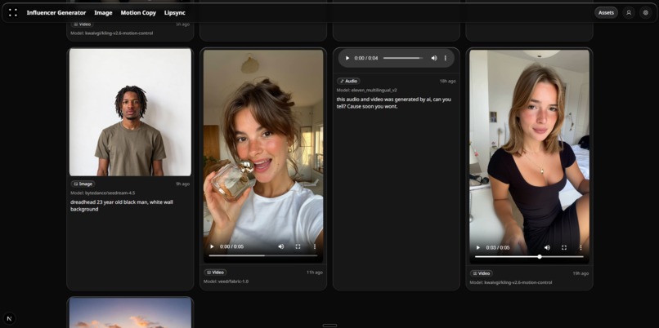The image size is (659, 328).
Task: Open the sunset sky thumbnail
Action: (x=130, y=312)
